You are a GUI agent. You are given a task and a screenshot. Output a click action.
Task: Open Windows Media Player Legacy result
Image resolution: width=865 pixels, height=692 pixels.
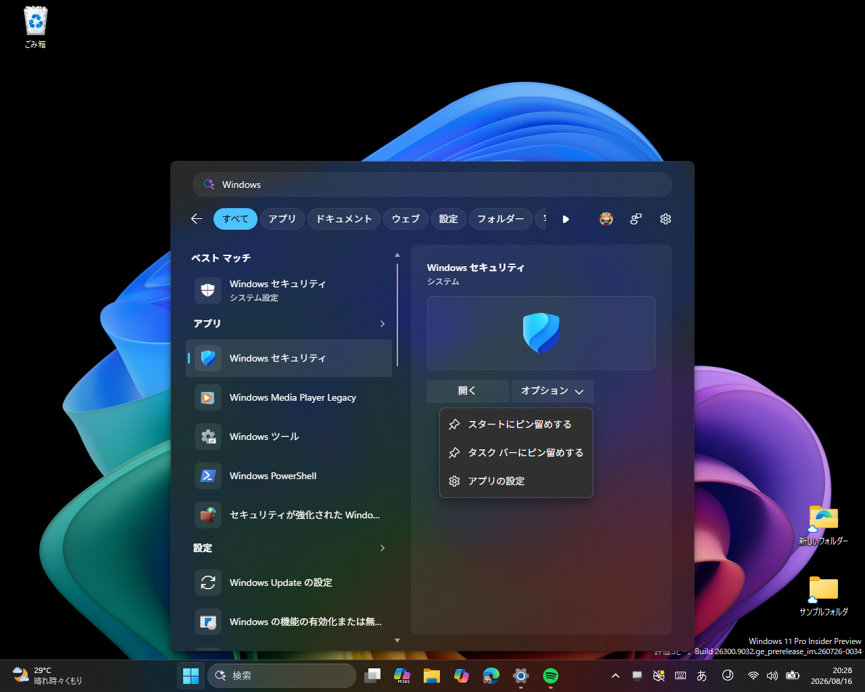tap(289, 397)
